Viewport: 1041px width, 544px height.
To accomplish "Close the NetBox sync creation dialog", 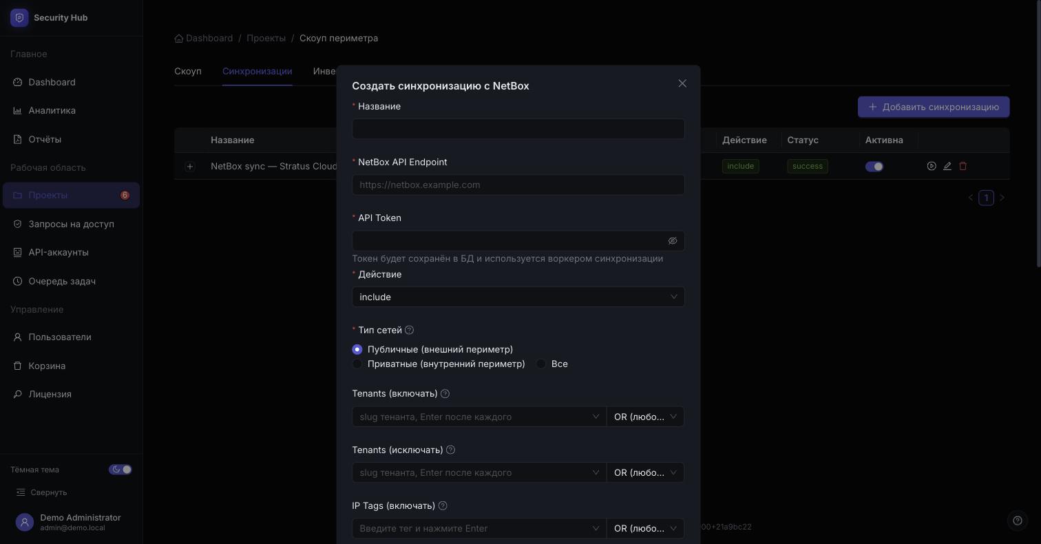I will (682, 83).
